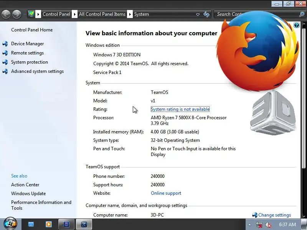Open the address bar history dropdown
This screenshot has width=307, height=230.
198,15
